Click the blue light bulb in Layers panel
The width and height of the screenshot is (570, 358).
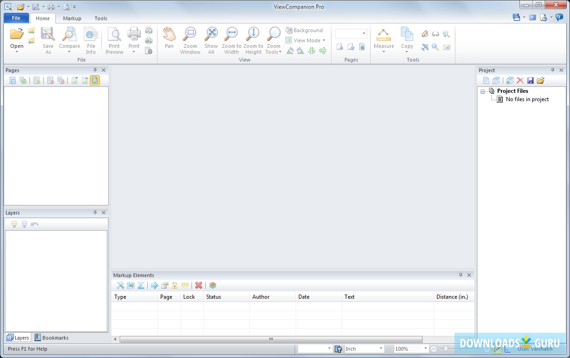tap(24, 224)
